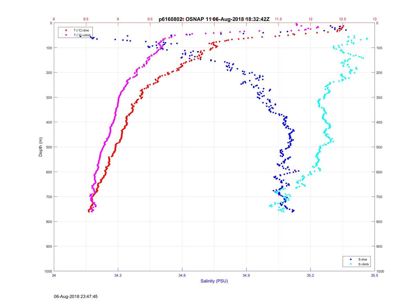Click the 'S dive' legend entry
The image size is (414, 305).
(363, 259)
